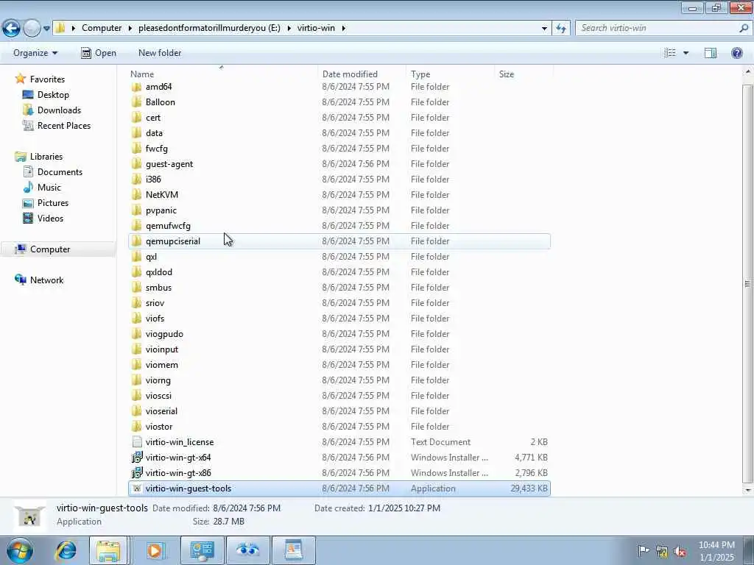Select the virtio-win-gt-x64 installer icon

pyautogui.click(x=136, y=458)
